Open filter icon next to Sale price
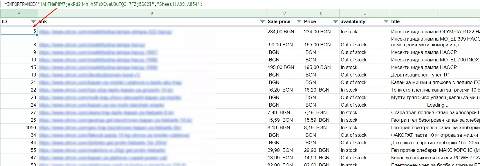 299,21
